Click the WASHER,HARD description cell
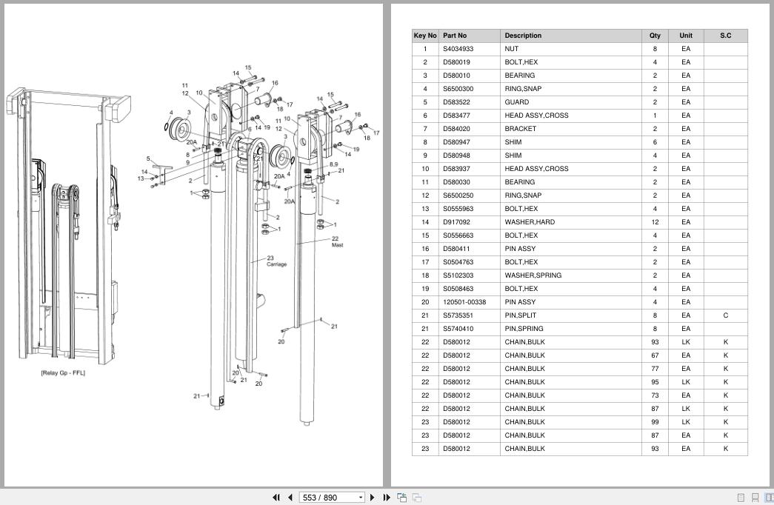The height and width of the screenshot is (505, 774). point(570,222)
